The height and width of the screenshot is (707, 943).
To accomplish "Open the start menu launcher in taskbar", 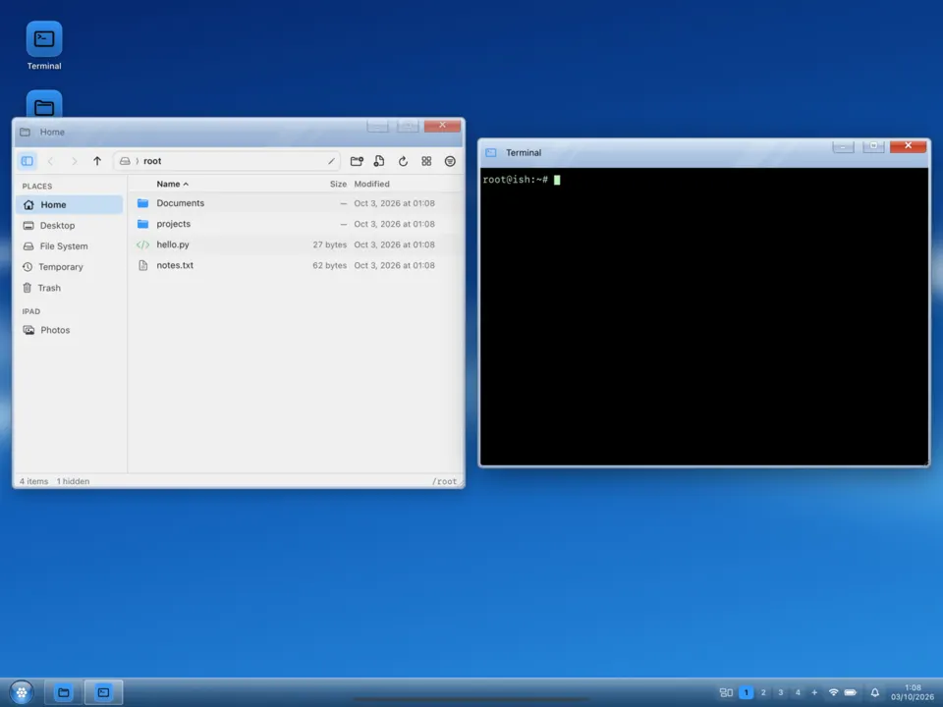I will click(x=22, y=692).
